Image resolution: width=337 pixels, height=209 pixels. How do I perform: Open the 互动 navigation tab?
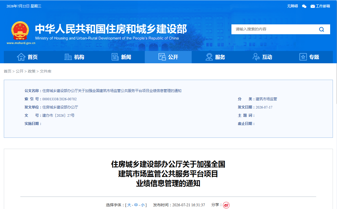click(x=262, y=57)
